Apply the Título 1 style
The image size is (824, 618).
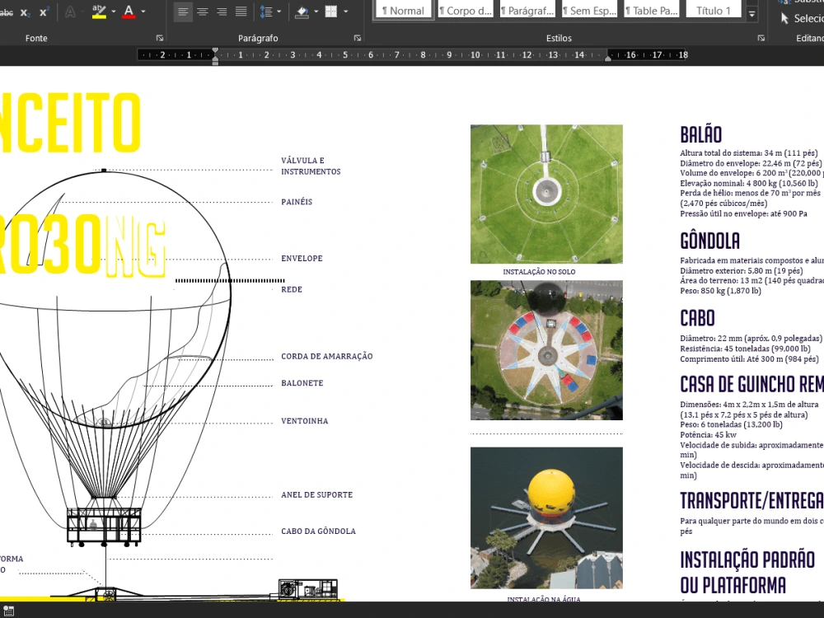713,11
